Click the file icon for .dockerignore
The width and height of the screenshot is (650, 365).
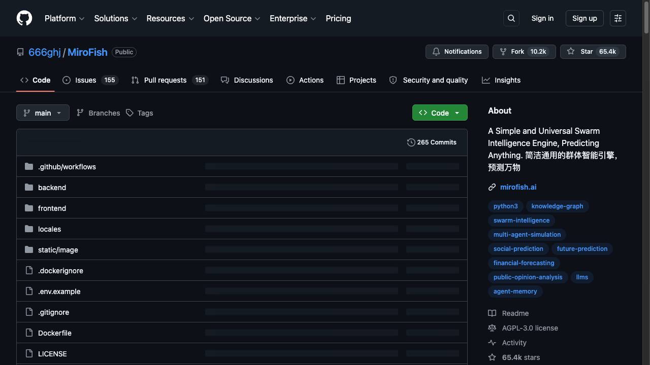[x=29, y=270]
